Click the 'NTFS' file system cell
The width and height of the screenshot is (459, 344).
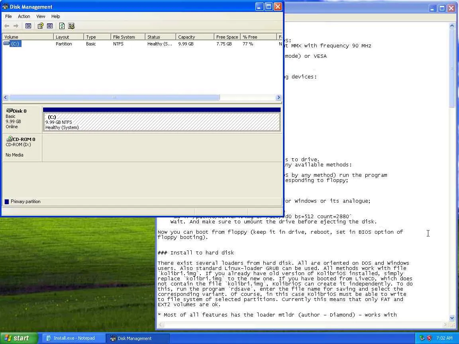point(118,44)
